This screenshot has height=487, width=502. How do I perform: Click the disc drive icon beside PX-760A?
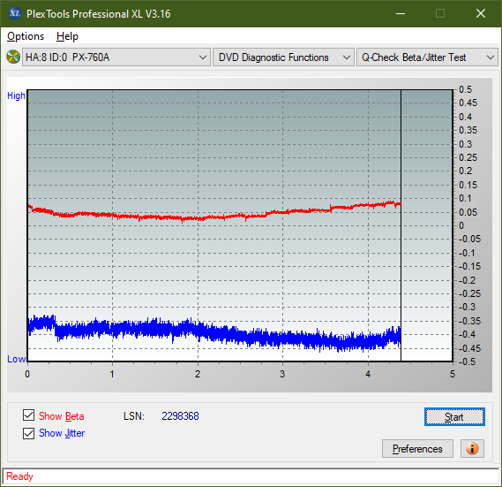(x=13, y=57)
